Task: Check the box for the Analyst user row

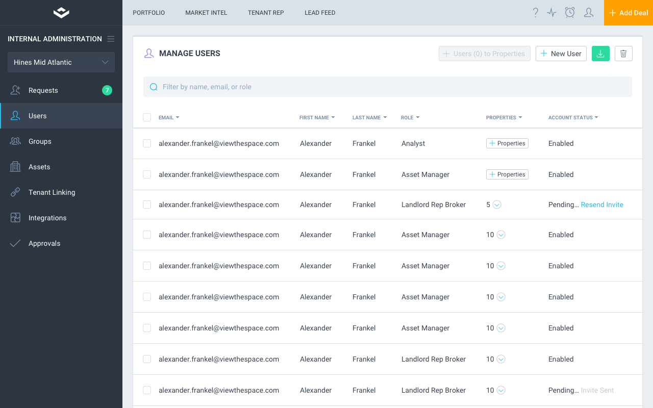Action: pos(147,143)
